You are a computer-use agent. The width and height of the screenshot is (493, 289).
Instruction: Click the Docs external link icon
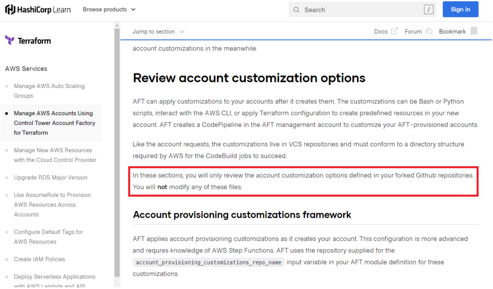click(394, 31)
